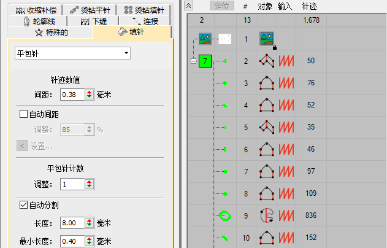This screenshot has height=248, width=387.
Task: Click the collapse arrows icon above the list
Action: (188, 6)
